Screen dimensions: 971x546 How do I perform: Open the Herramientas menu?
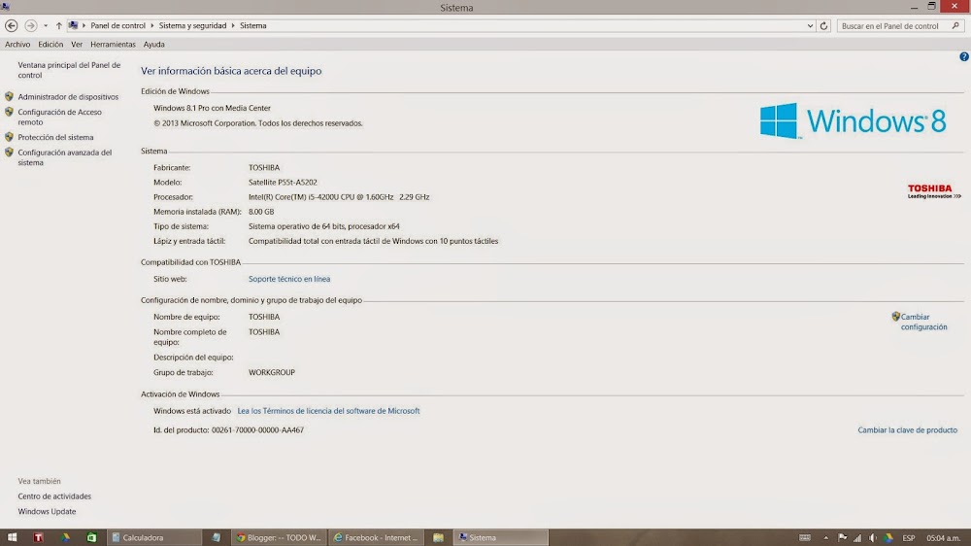pos(113,45)
